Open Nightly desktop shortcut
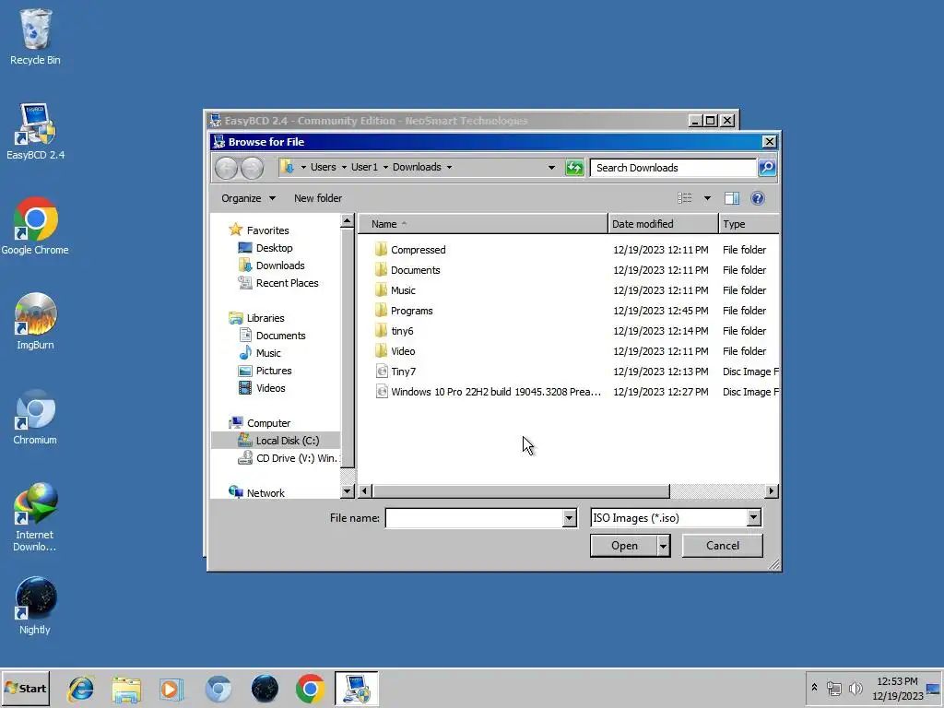The width and height of the screenshot is (944, 708). point(35,607)
